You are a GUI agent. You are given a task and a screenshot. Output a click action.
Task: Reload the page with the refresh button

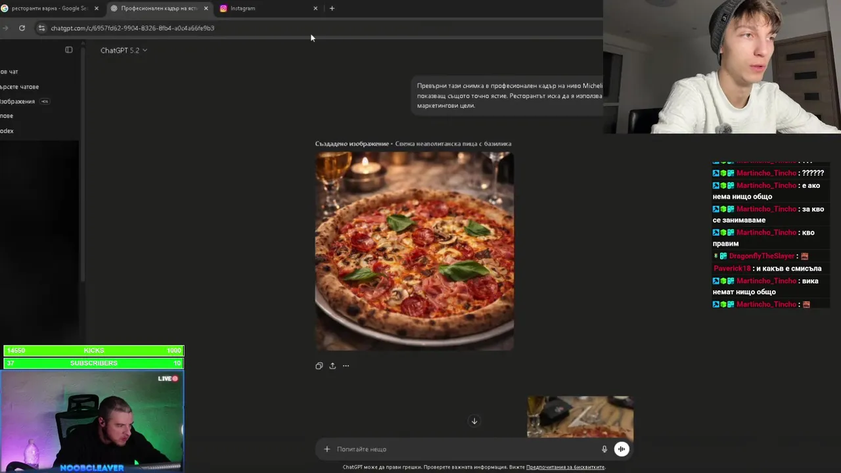[x=22, y=28]
